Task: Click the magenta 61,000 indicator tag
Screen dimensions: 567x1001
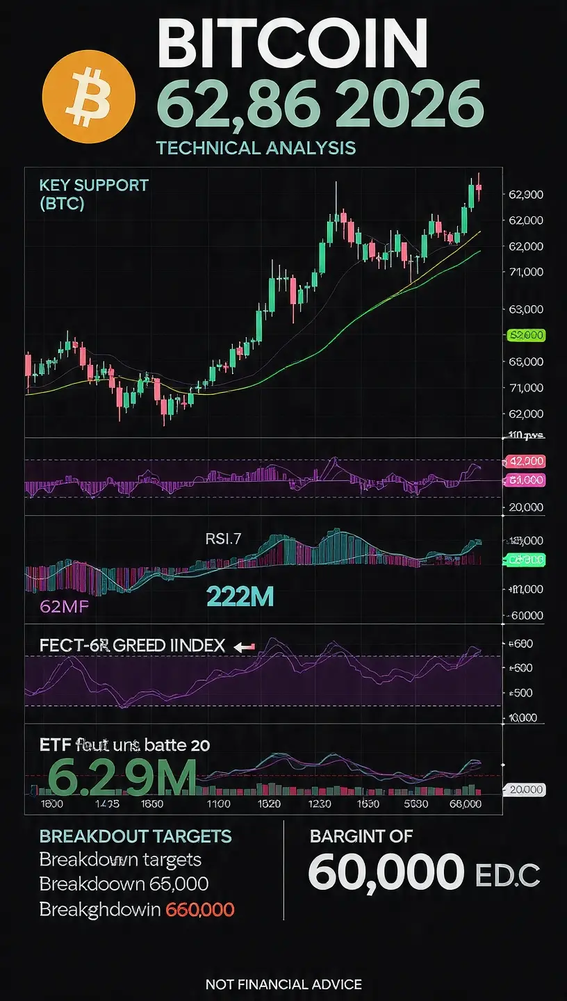Action: pos(527,480)
